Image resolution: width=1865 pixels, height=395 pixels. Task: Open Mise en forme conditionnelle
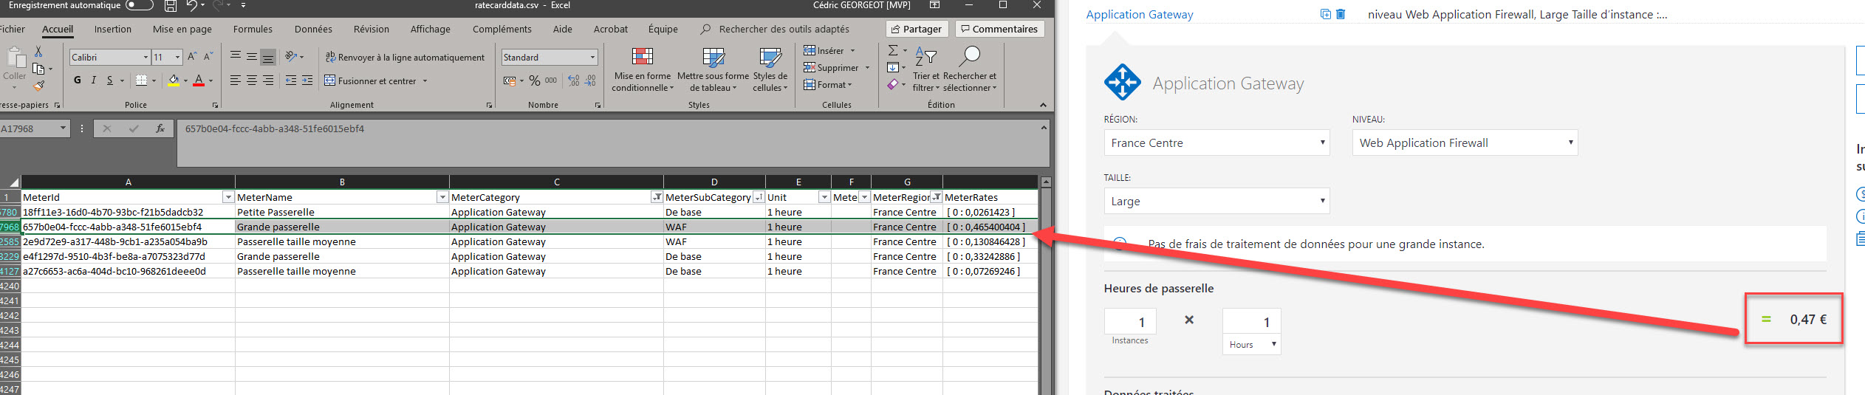point(643,70)
